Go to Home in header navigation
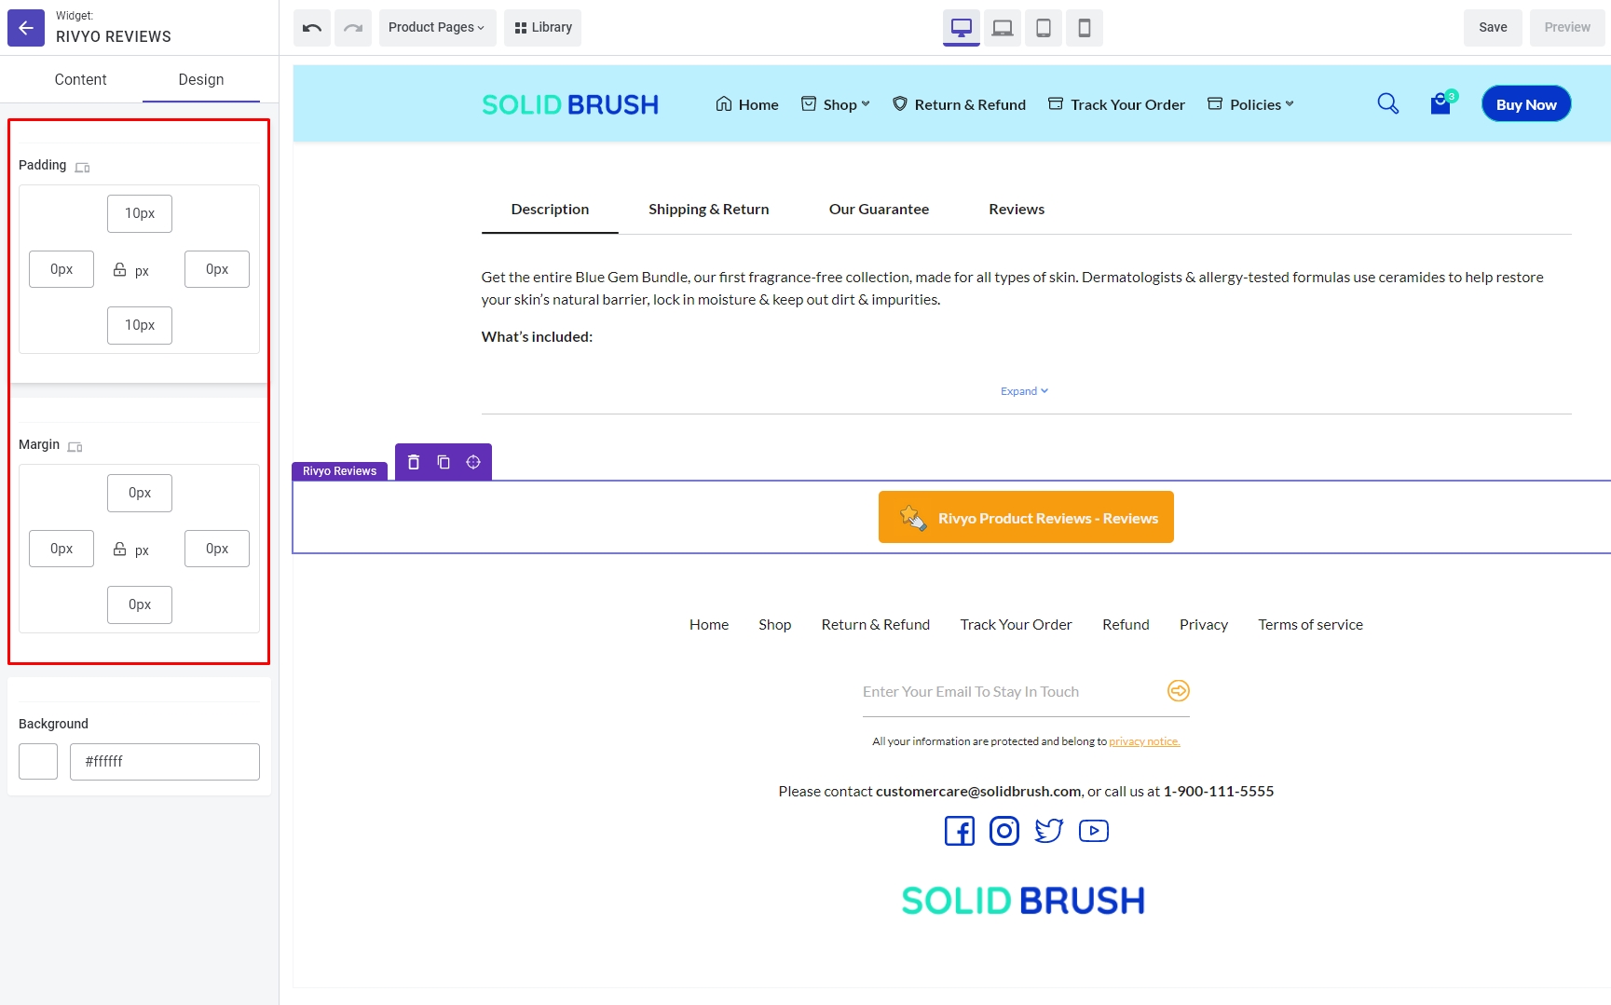This screenshot has height=1005, width=1611. point(747,104)
